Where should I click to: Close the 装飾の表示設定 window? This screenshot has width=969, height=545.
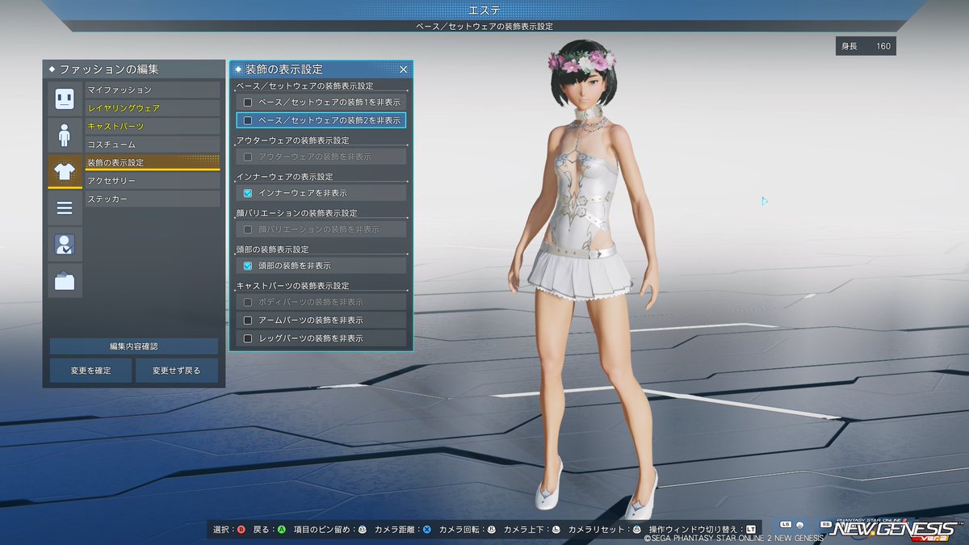[403, 70]
